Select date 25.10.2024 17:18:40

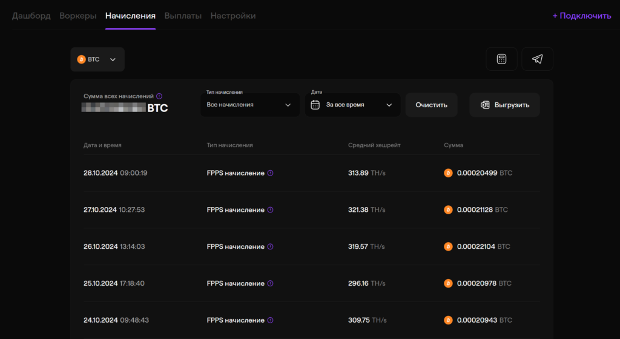point(114,283)
